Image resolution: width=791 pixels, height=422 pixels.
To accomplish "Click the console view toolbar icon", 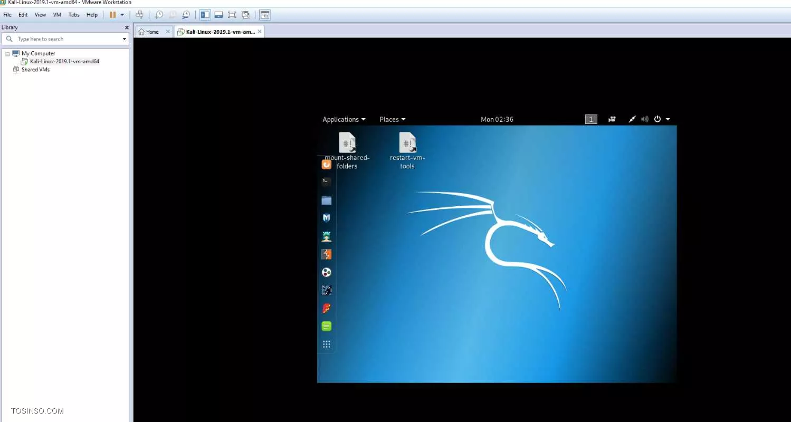I will pyautogui.click(x=265, y=15).
